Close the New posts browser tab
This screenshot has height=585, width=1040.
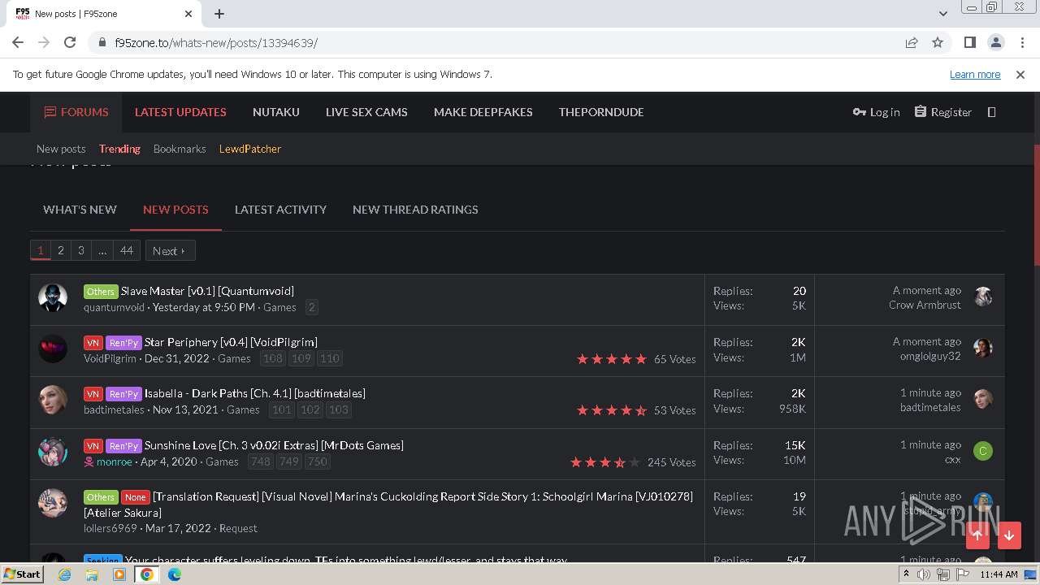coord(188,14)
